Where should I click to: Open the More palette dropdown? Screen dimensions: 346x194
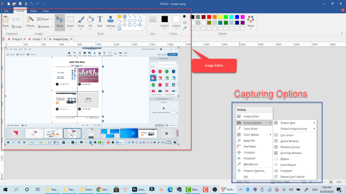250,26
